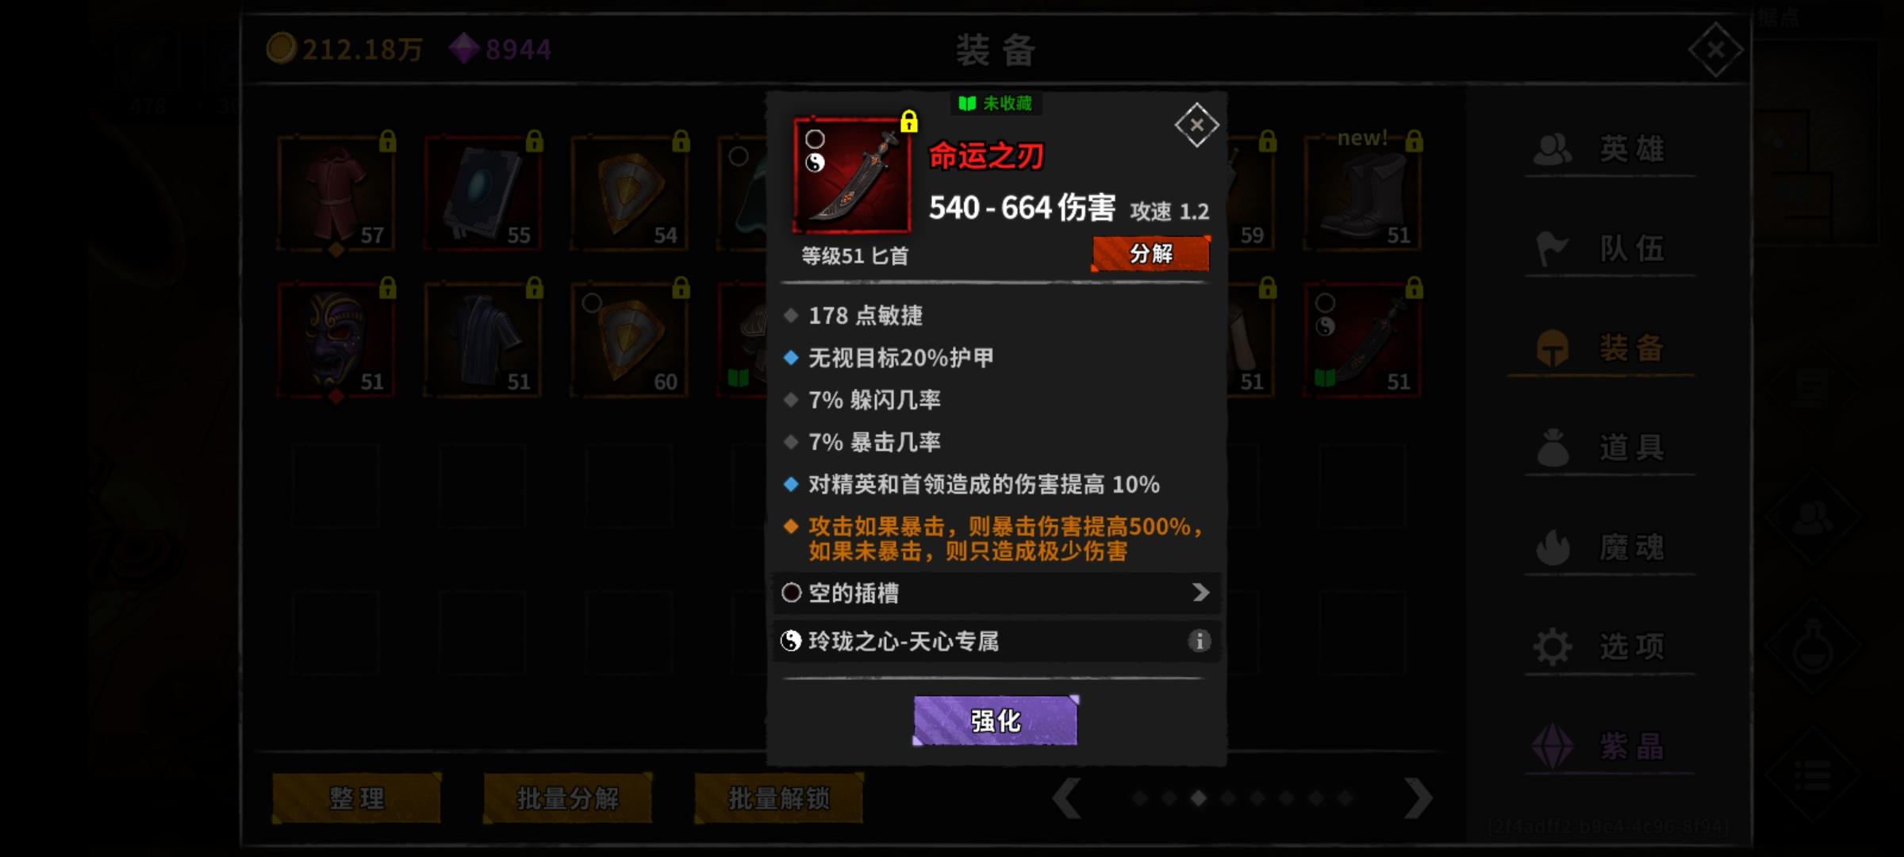Click the info icon beside 玲珑之心-天心专属
This screenshot has height=857, width=1904.
click(1199, 640)
